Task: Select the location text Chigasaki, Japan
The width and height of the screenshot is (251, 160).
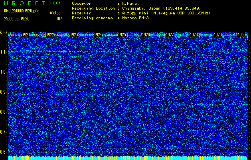Action: (x=141, y=8)
